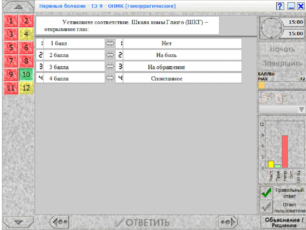Open Объяснение / Решение explanation

tap(283, 222)
